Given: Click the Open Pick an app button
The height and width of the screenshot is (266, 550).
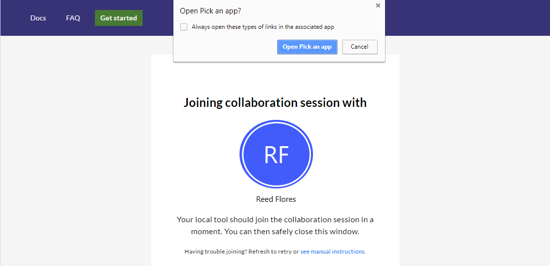Looking at the screenshot, I should 307,47.
